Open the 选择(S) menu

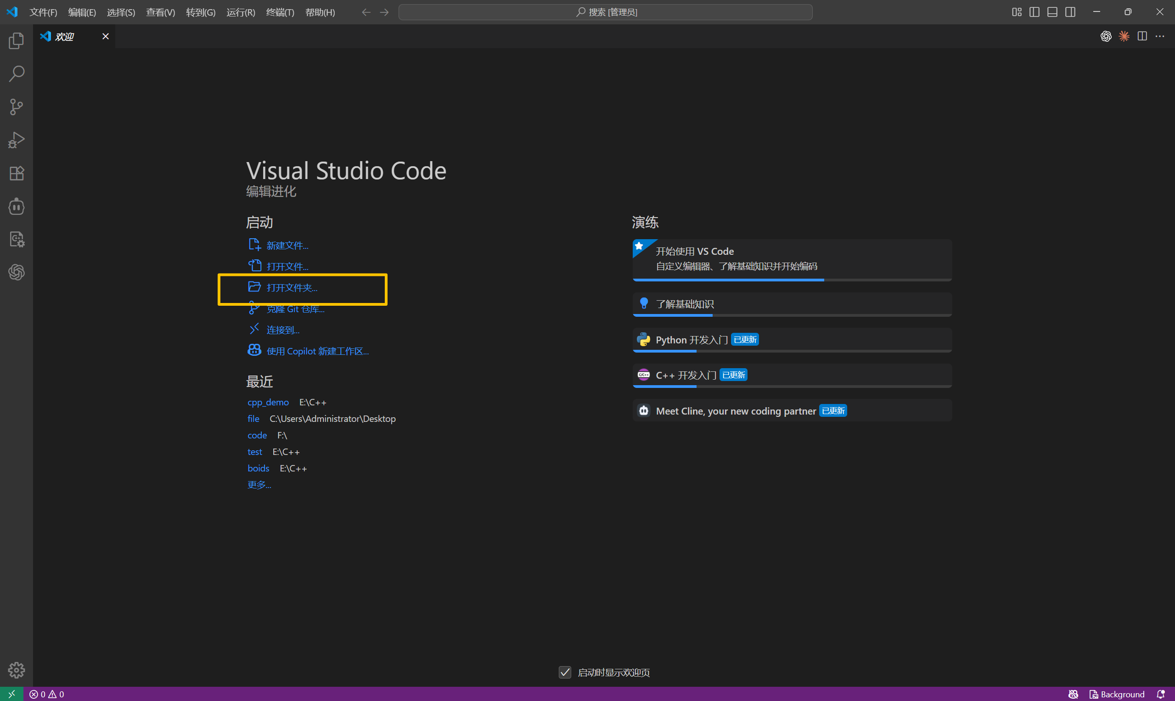(121, 12)
